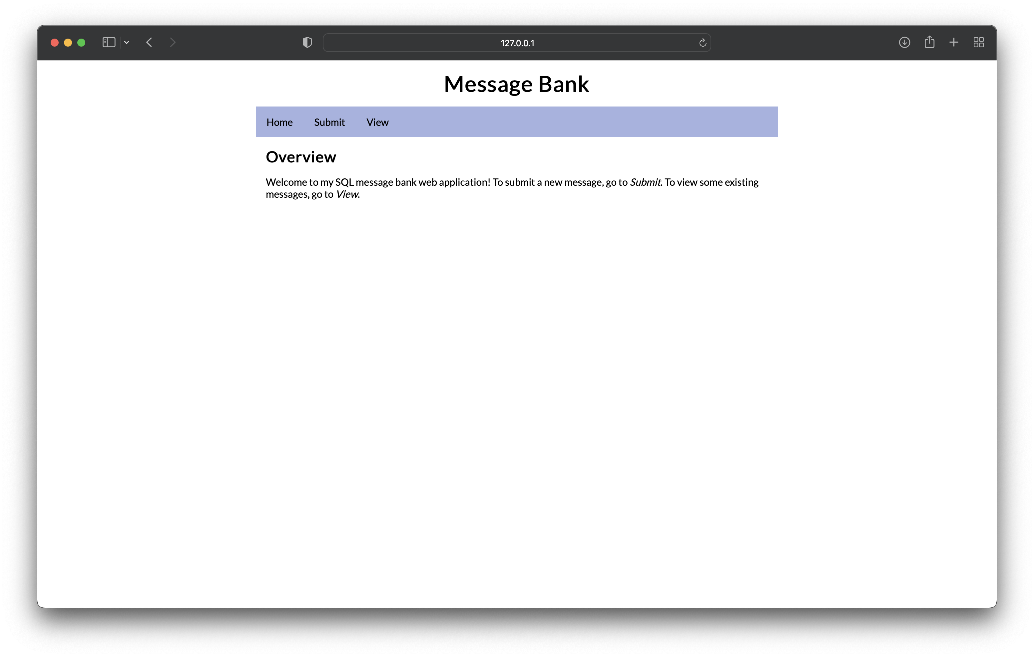Open the Submit page link
This screenshot has height=657, width=1034.
329,122
